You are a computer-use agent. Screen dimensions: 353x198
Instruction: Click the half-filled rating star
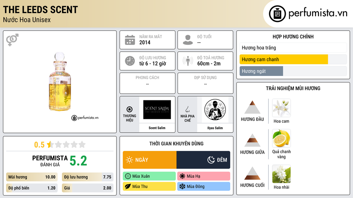(50, 144)
